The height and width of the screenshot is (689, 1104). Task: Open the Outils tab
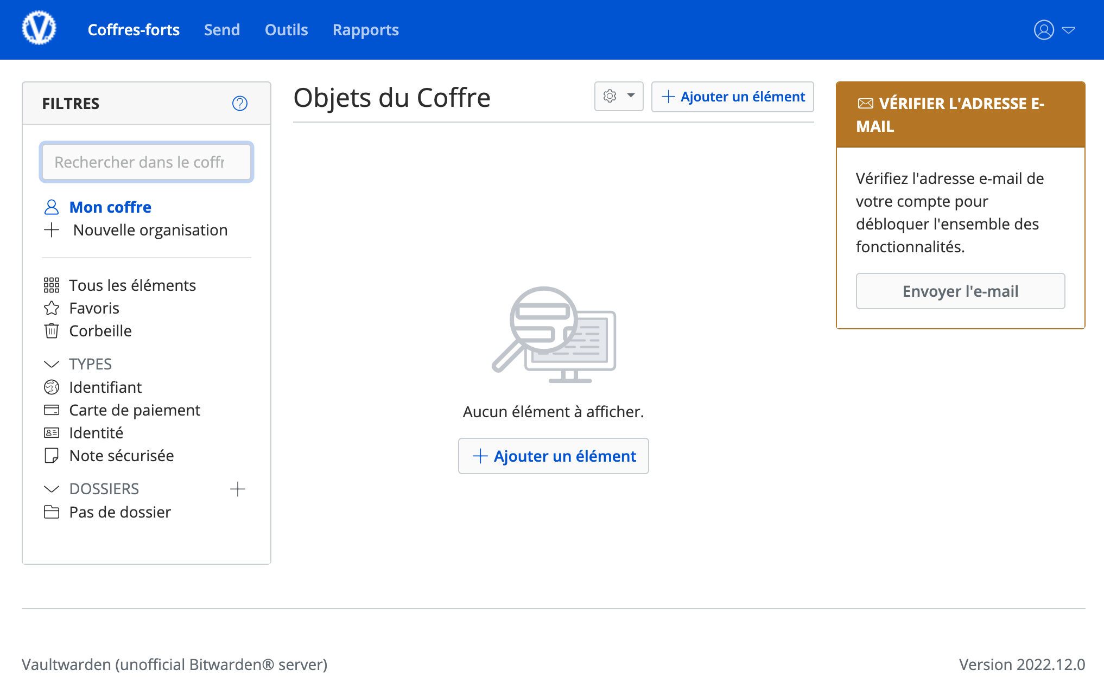coord(287,30)
